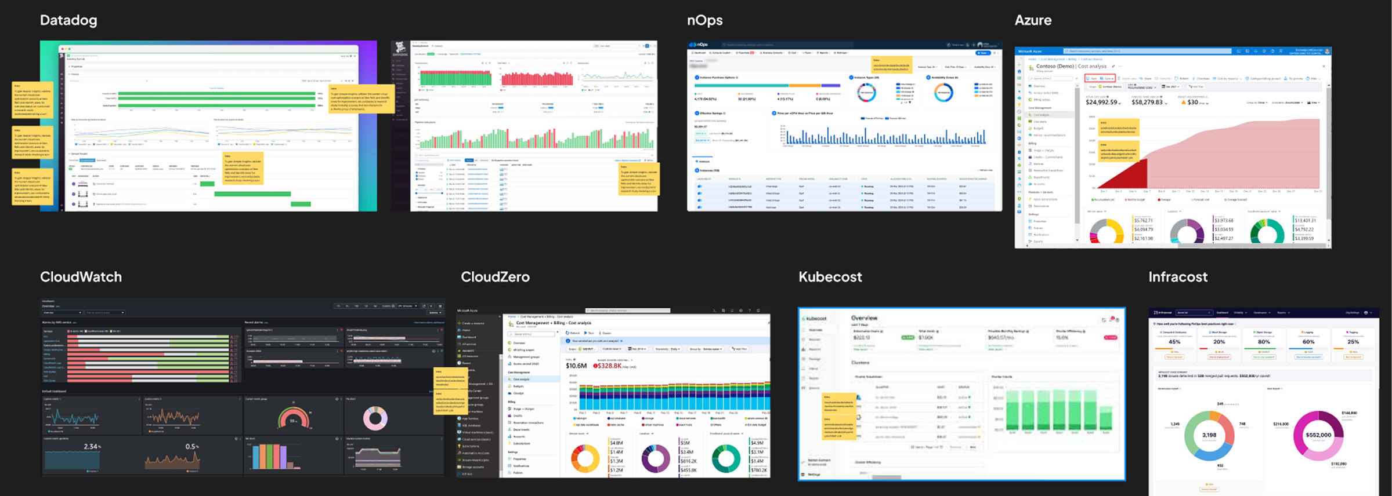Select the nOps section heading
This screenshot has height=496, width=1392.
coord(704,20)
